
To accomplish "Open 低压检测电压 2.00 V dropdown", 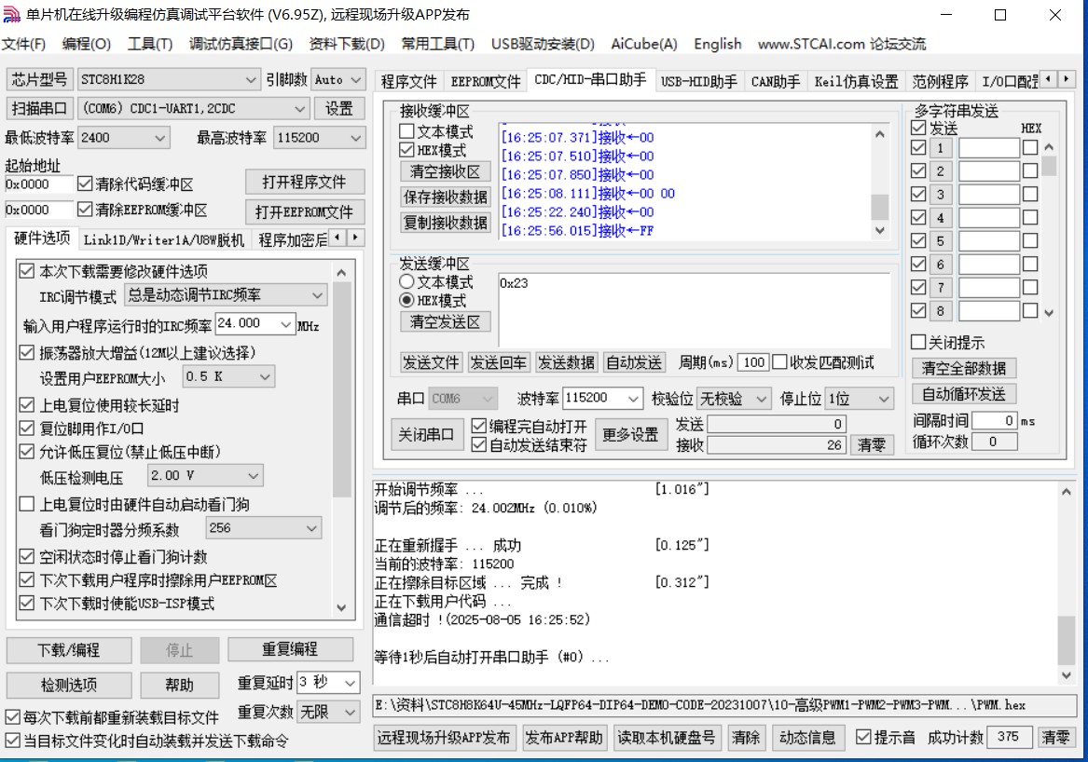I will point(205,476).
